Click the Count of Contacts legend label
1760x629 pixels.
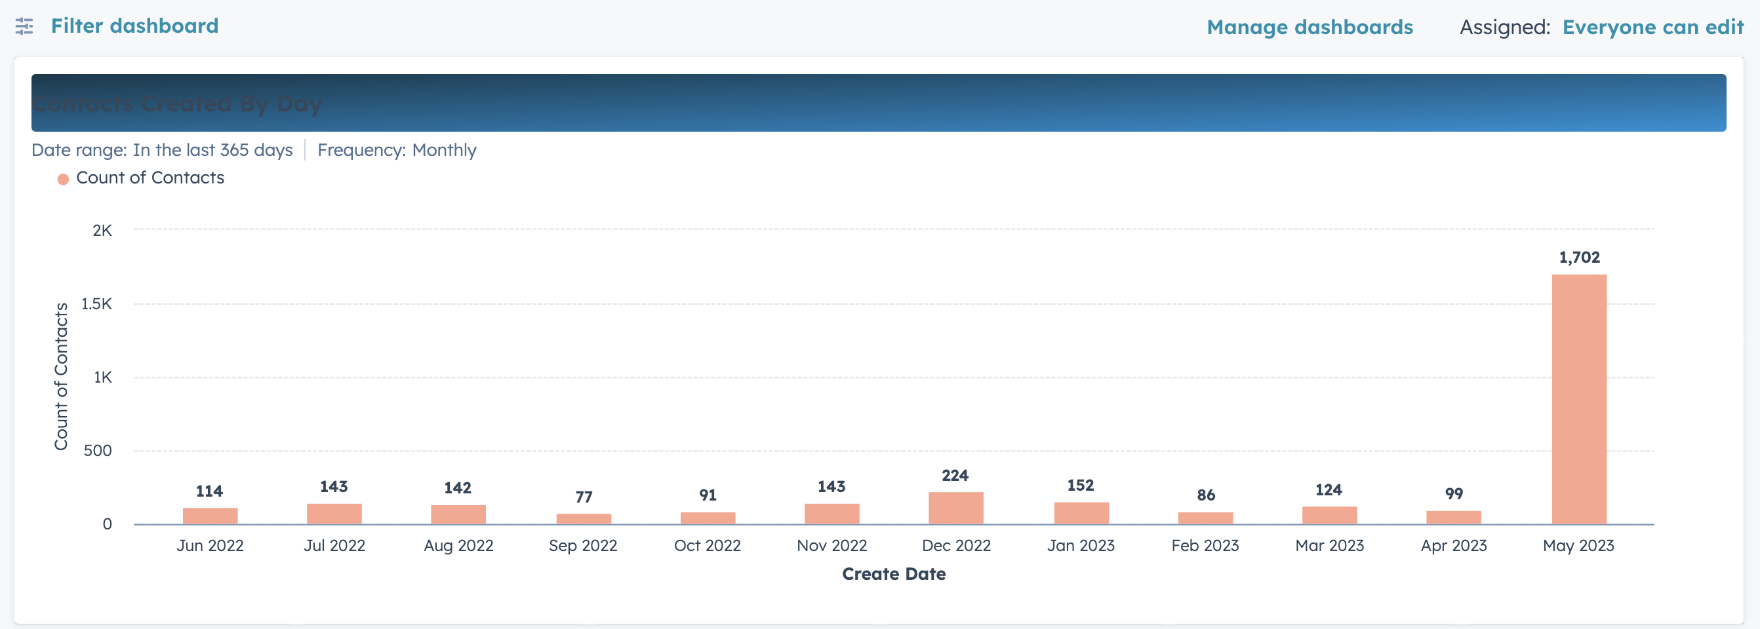[150, 178]
